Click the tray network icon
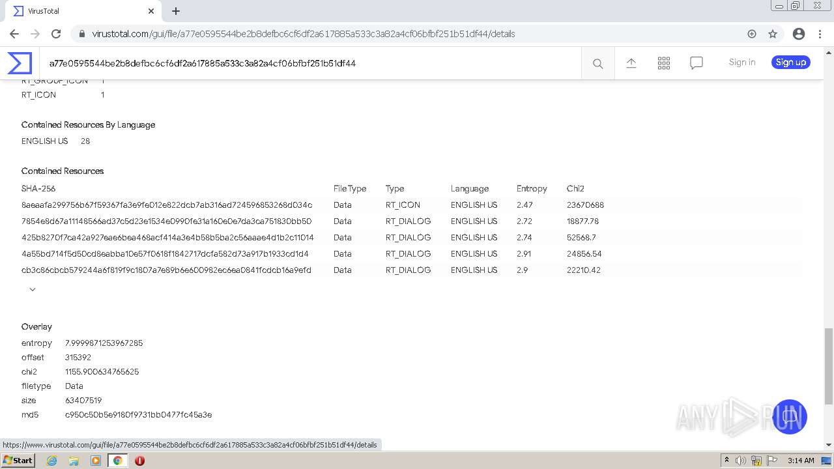The height and width of the screenshot is (469, 834). [x=756, y=461]
